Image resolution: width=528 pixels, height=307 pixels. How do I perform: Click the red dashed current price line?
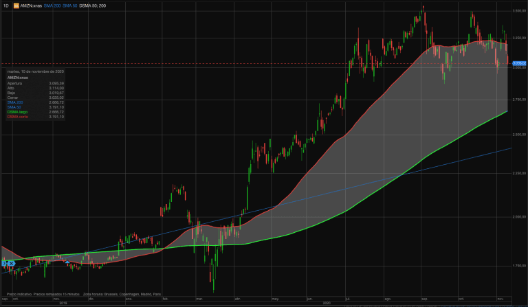275,63
